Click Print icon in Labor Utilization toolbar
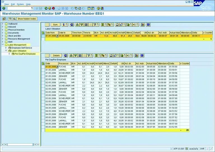 [x=117, y=25]
